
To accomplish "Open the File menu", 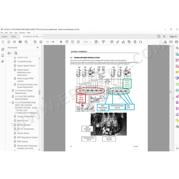I will [2, 33].
